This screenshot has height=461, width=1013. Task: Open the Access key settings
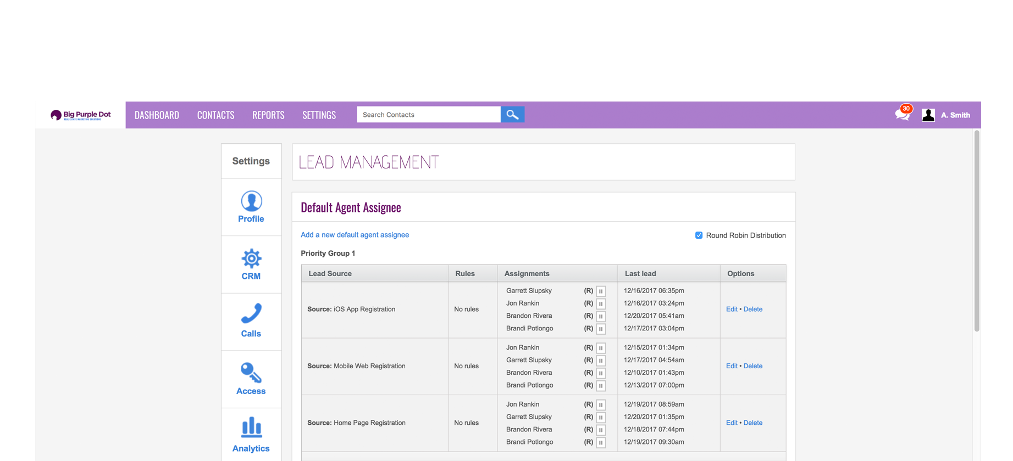tap(251, 373)
